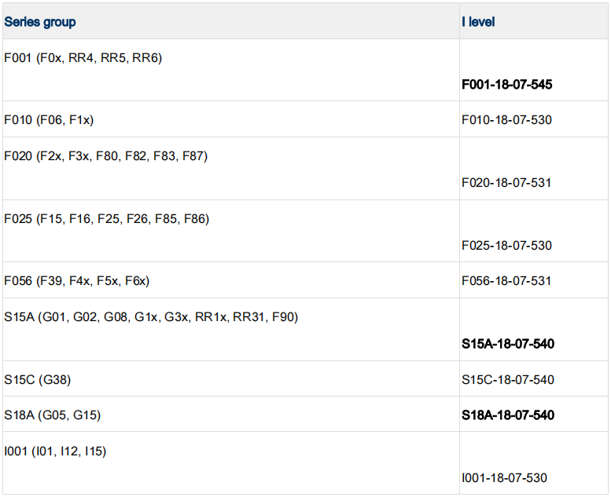Viewport: 611px width, 497px height.
Task: Select the I001 (I01, I12, I15) row
Action: pyautogui.click(x=55, y=451)
